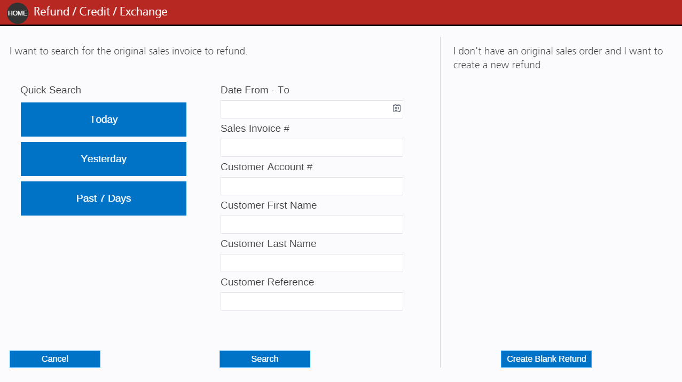Click the Date From - To label
682x382 pixels.
[255, 90]
